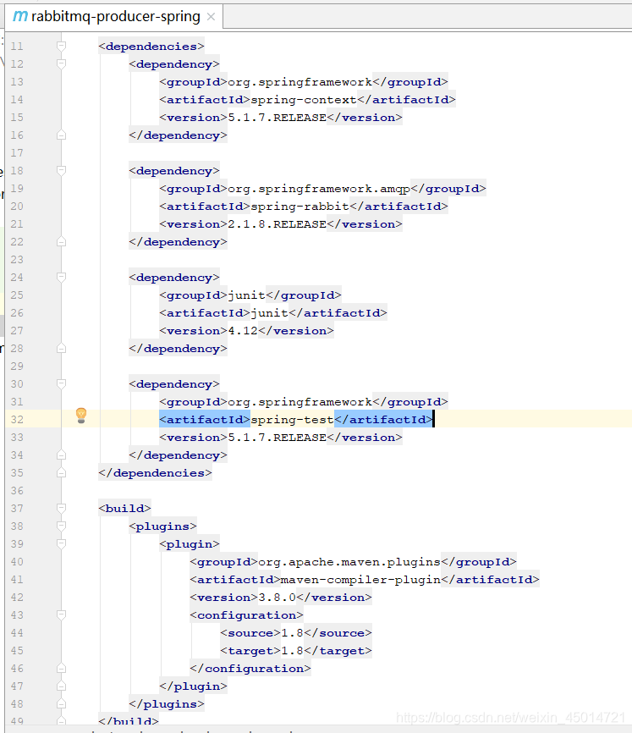Click fold end marker at line 34

[x=61, y=455]
